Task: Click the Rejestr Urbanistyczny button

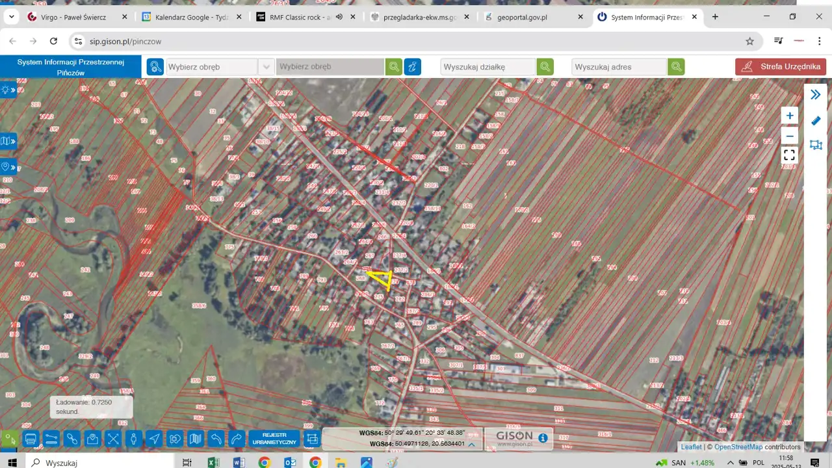Action: point(274,439)
